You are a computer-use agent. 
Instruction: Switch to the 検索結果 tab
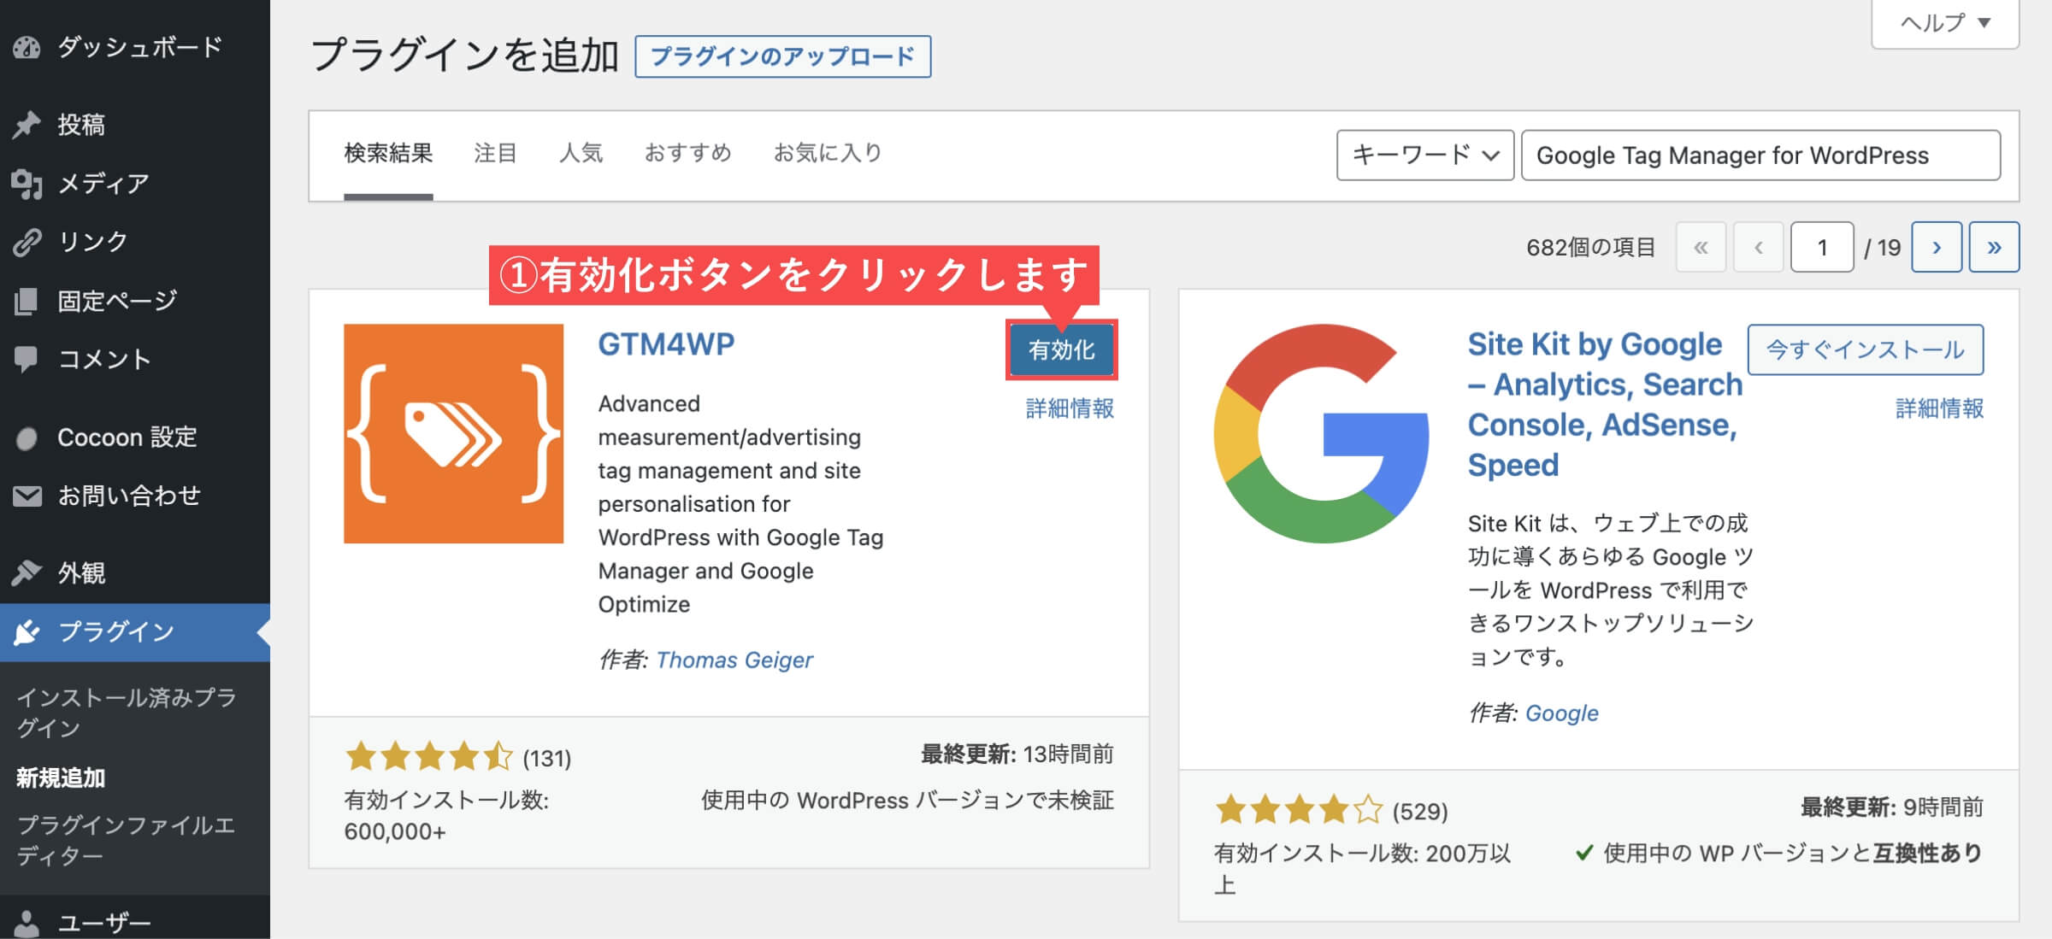(x=388, y=153)
